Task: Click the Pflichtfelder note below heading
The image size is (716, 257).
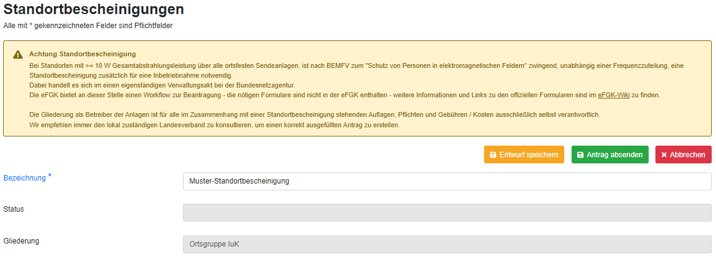Action: click(88, 26)
